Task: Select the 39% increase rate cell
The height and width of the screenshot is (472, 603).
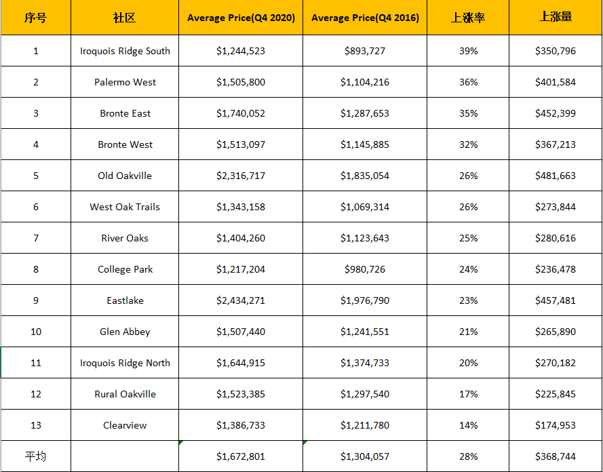Action: coord(468,51)
